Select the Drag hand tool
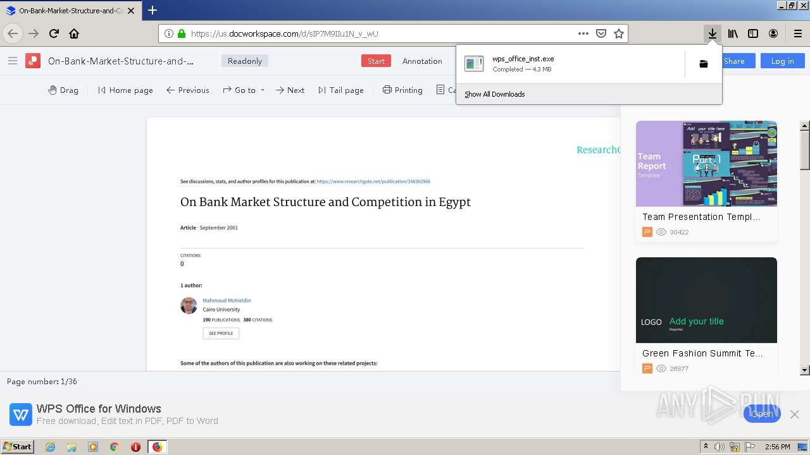 coord(63,90)
